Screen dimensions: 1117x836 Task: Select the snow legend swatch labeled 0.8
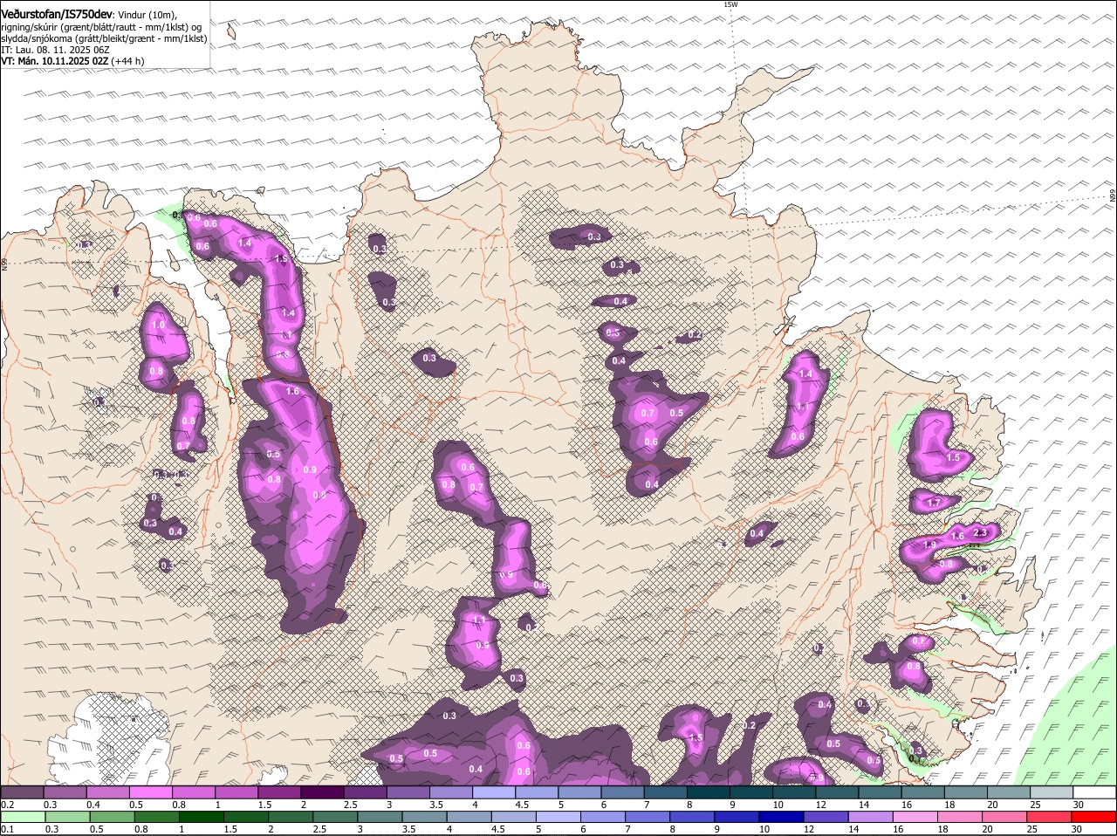point(194,792)
